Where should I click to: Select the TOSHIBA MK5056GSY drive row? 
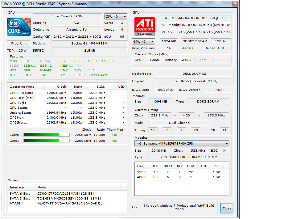67,198
